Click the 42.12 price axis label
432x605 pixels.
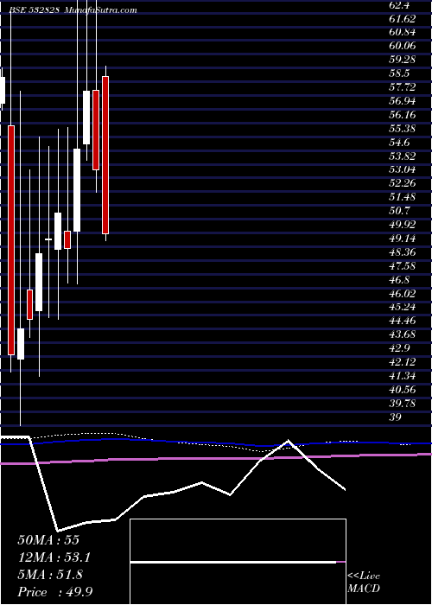click(x=402, y=363)
